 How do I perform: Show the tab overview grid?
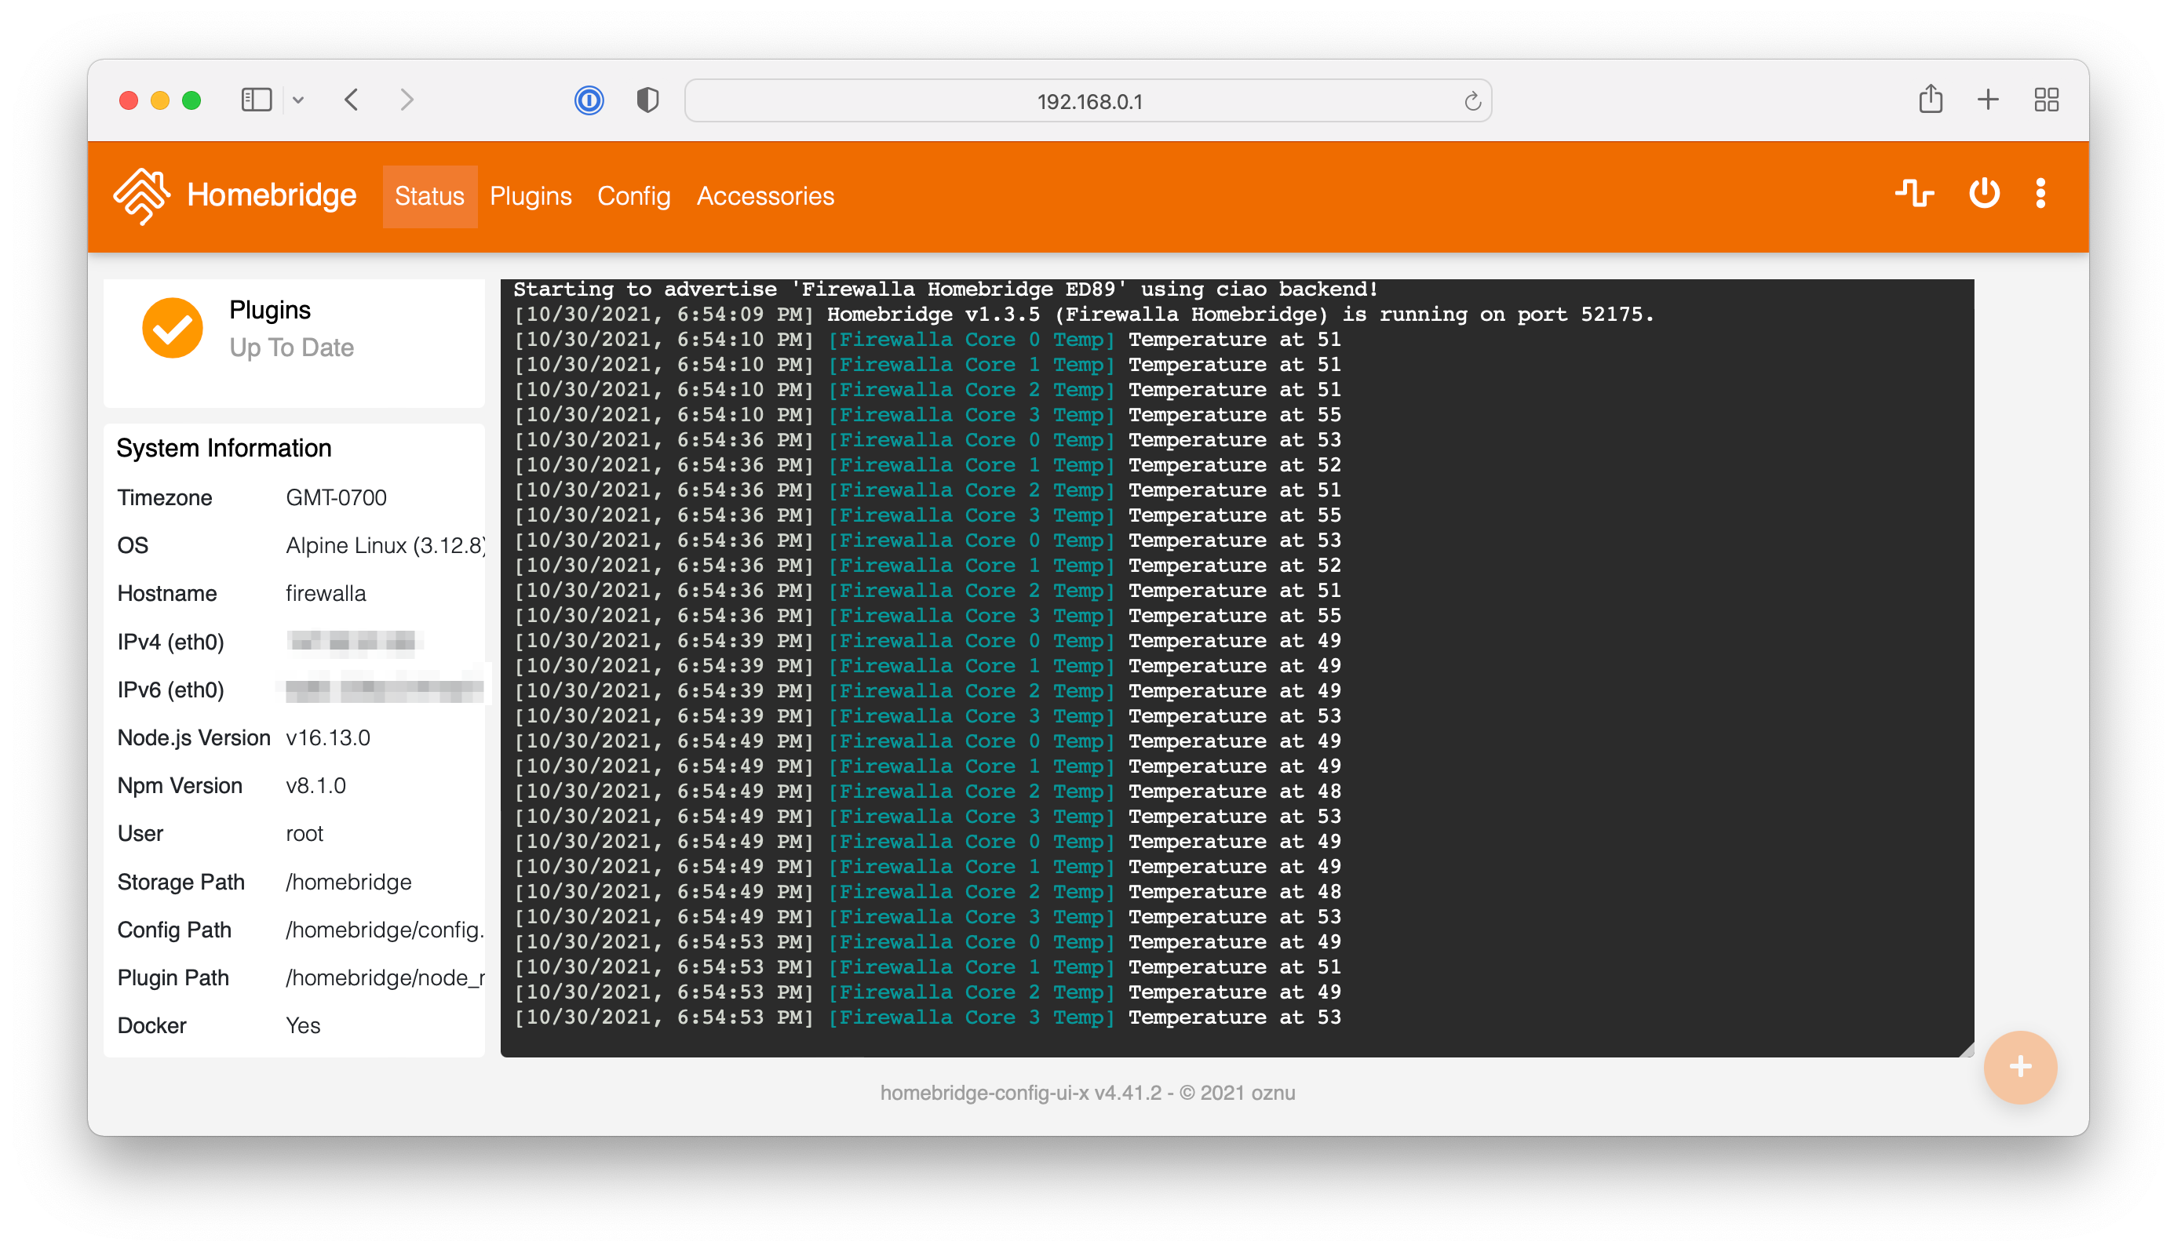2046,100
